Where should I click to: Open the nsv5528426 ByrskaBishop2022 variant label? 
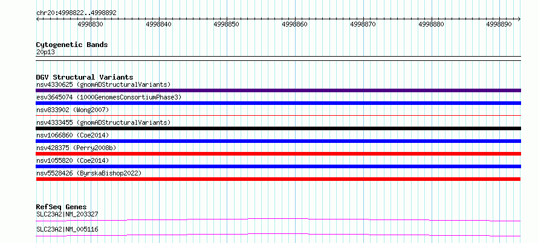pos(89,173)
